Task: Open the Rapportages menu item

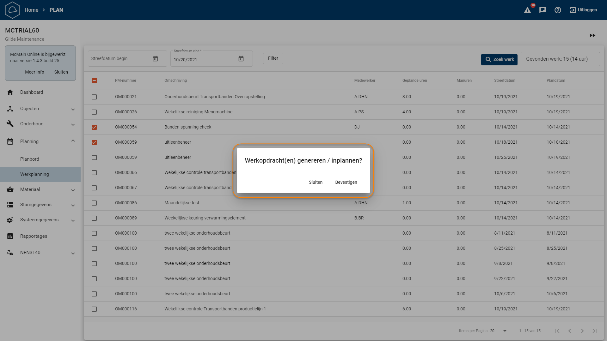Action: point(34,236)
